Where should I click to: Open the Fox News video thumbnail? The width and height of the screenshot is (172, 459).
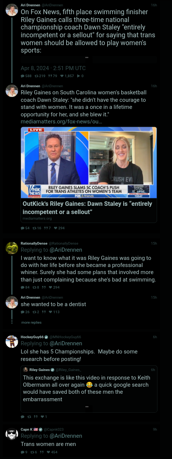point(89,163)
